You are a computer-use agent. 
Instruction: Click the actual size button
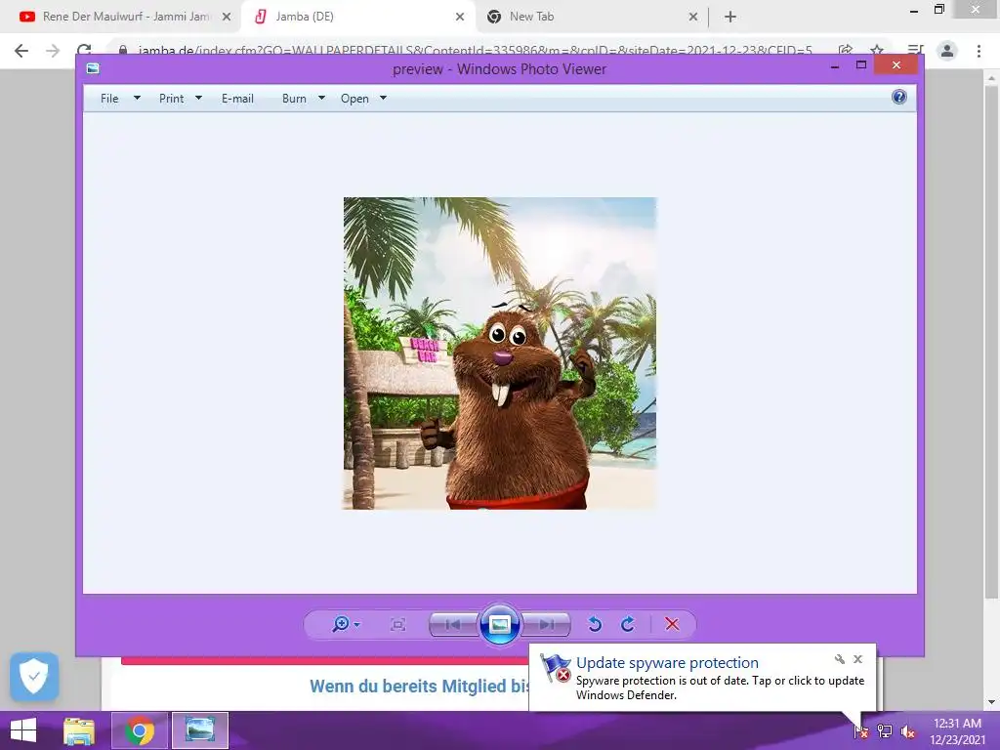pyautogui.click(x=398, y=624)
